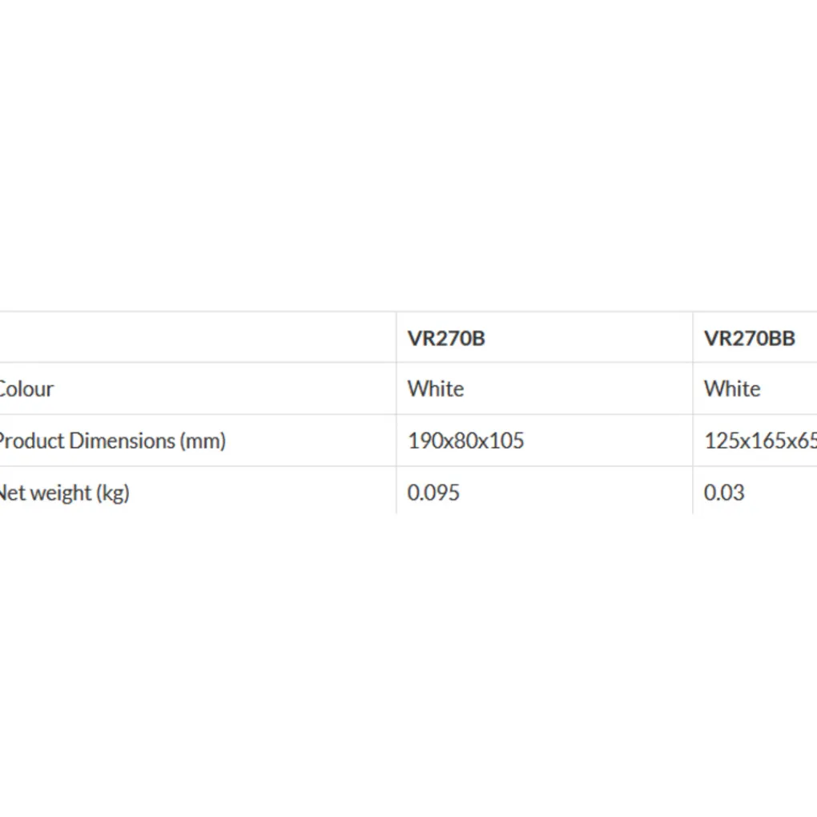The height and width of the screenshot is (817, 817).
Task: Select the 190x80x105 dimensions value
Action: pyautogui.click(x=465, y=441)
